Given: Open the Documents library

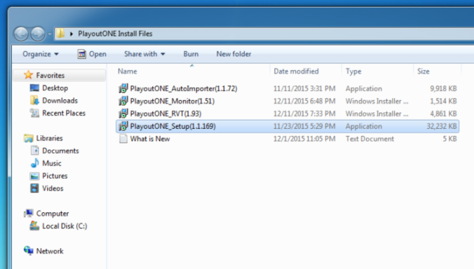Looking at the screenshot, I should (x=60, y=151).
